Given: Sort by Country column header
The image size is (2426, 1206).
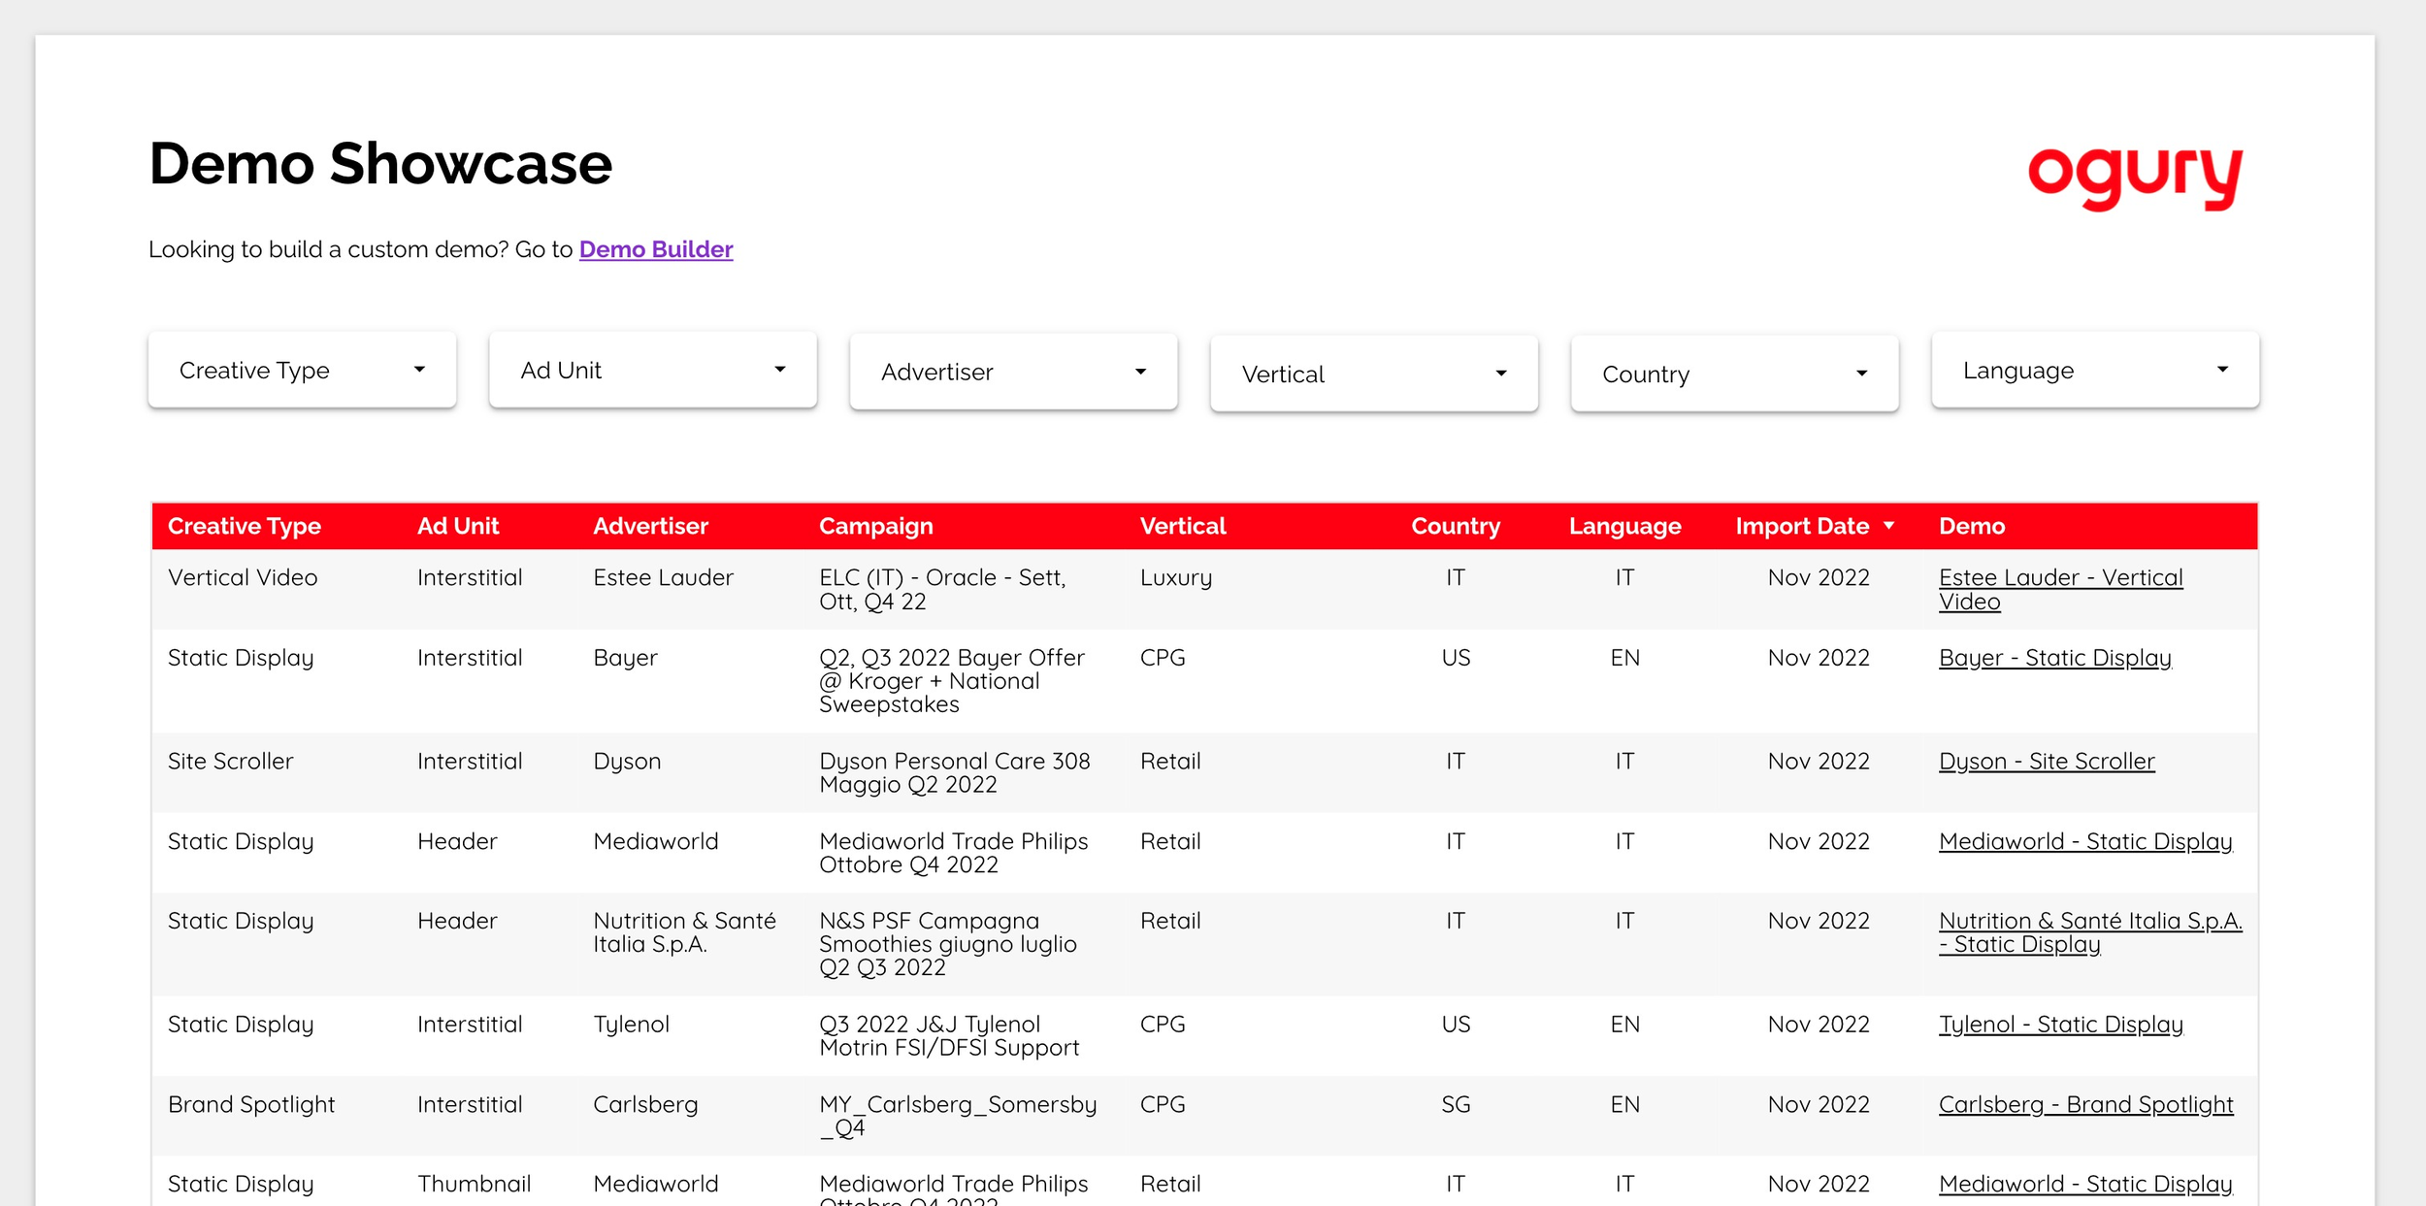Looking at the screenshot, I should coord(1456,526).
